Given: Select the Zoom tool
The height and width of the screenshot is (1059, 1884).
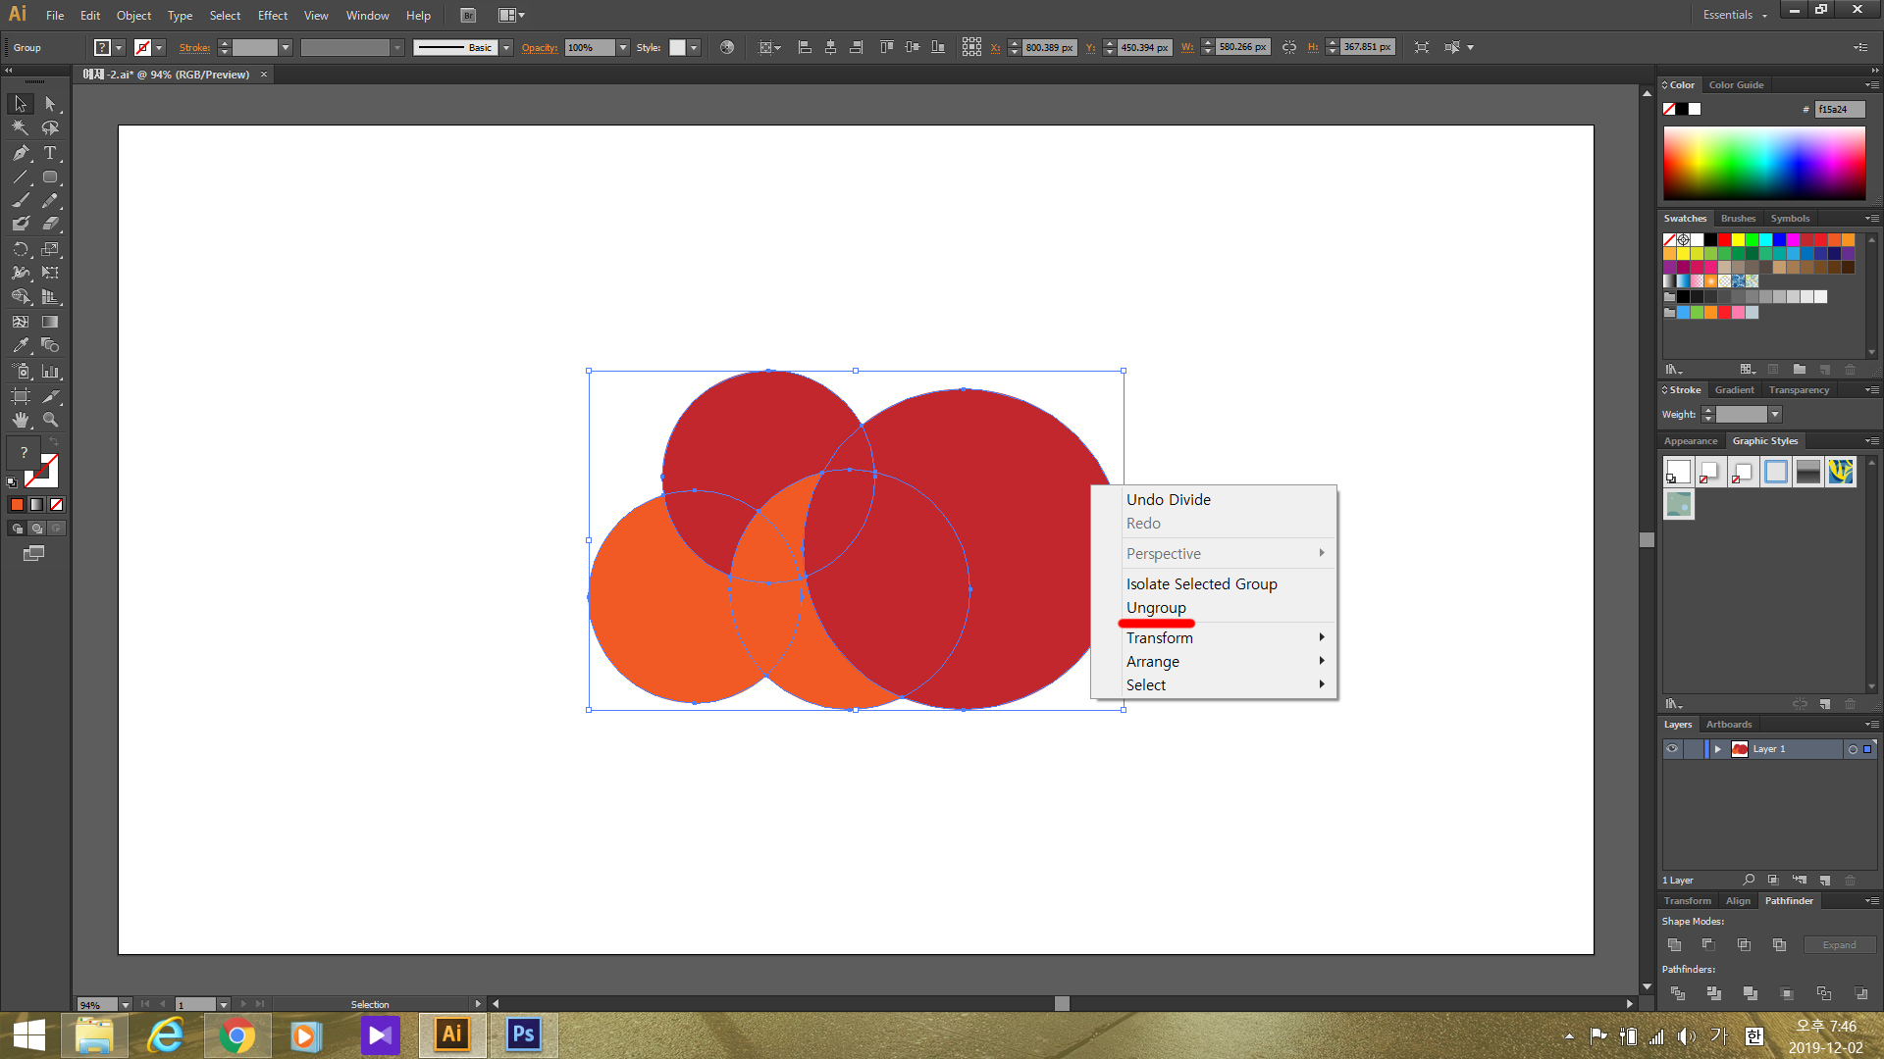Looking at the screenshot, I should (50, 420).
